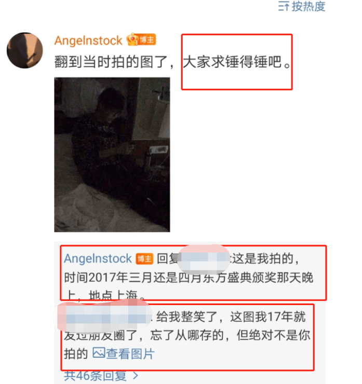
Task: Open the sort by popularity option
Action: click(301, 6)
